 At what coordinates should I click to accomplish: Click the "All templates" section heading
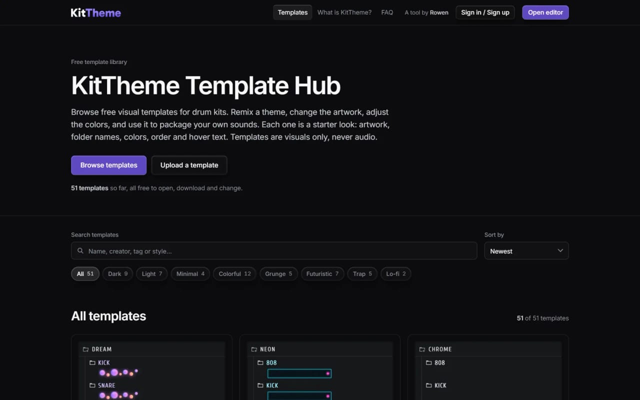pyautogui.click(x=108, y=316)
